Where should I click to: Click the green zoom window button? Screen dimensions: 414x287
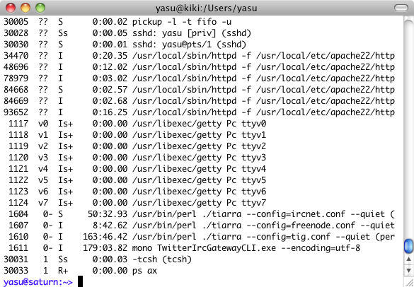coord(40,8)
